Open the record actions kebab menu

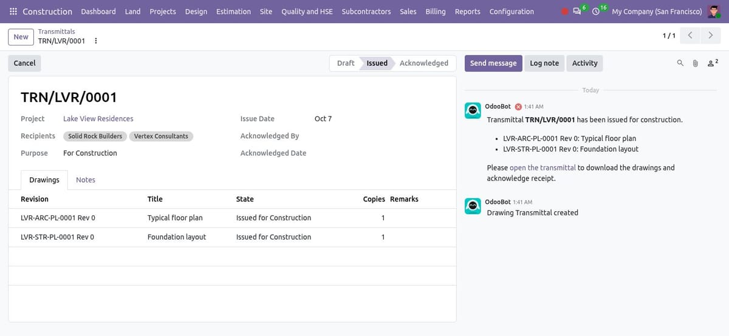pyautogui.click(x=96, y=41)
